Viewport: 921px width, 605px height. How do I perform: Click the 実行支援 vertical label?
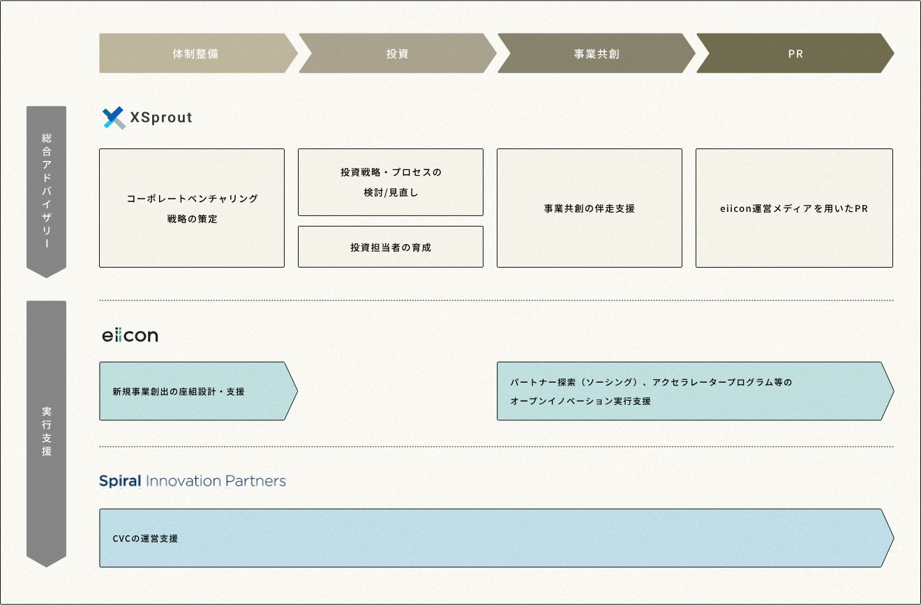[x=46, y=434]
